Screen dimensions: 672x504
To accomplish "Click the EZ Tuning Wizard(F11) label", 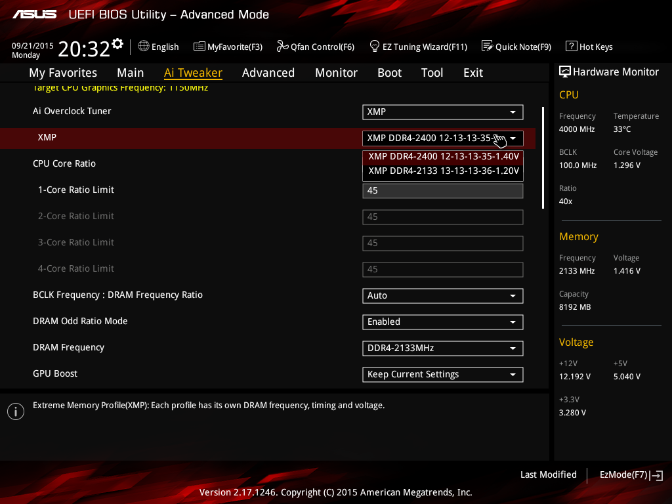I will tap(425, 47).
